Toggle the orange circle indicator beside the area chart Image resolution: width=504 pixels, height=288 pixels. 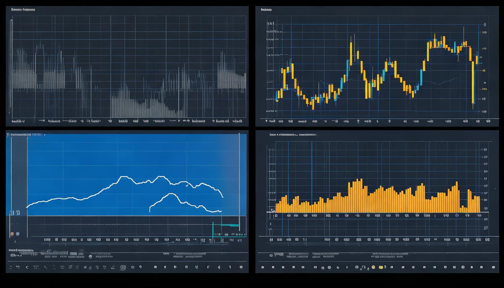pos(12,234)
